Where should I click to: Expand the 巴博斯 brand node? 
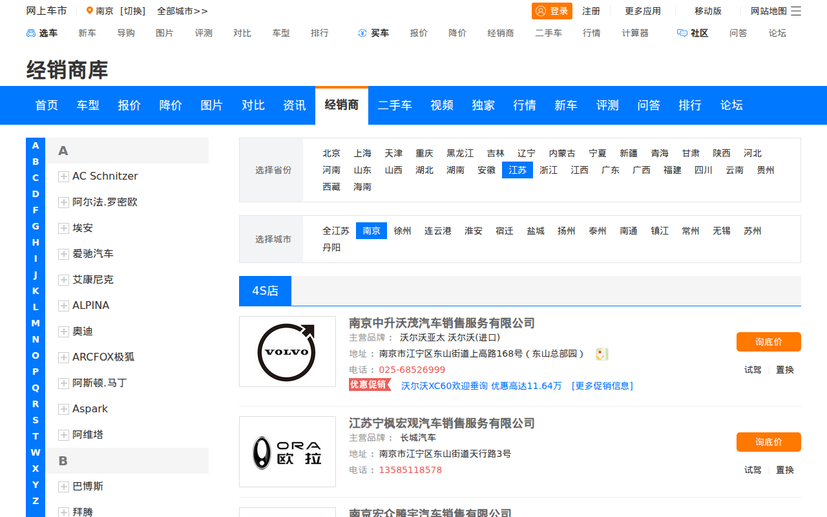[63, 487]
